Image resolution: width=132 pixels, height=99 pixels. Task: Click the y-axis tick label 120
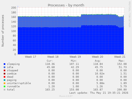coord(14,26)
